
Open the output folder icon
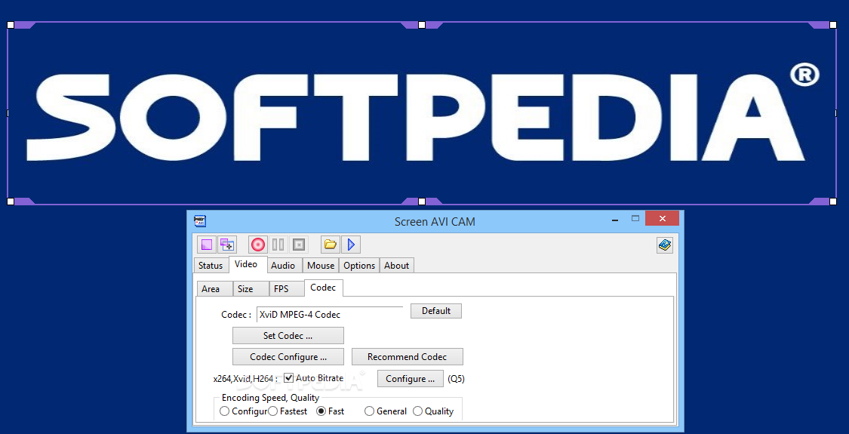[331, 245]
